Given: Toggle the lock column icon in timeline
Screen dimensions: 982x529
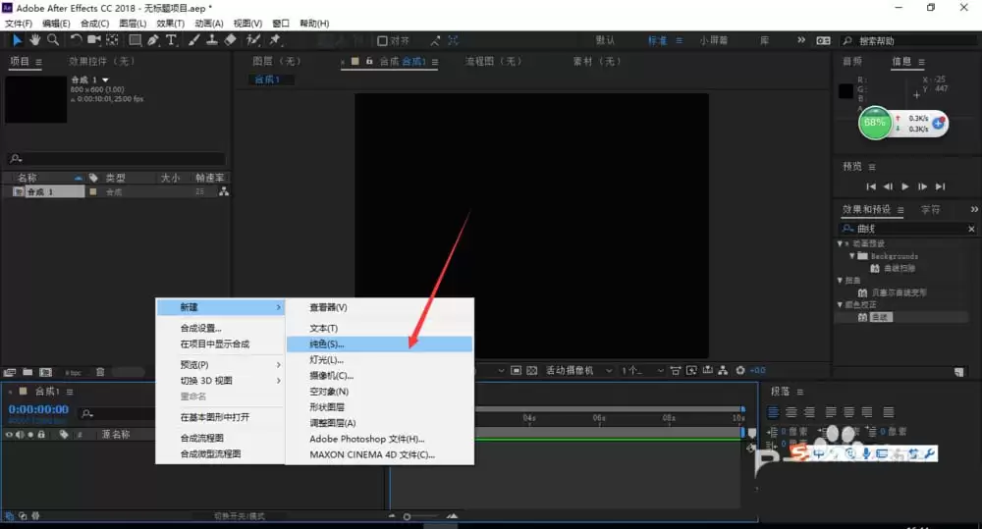Looking at the screenshot, I should (41, 434).
